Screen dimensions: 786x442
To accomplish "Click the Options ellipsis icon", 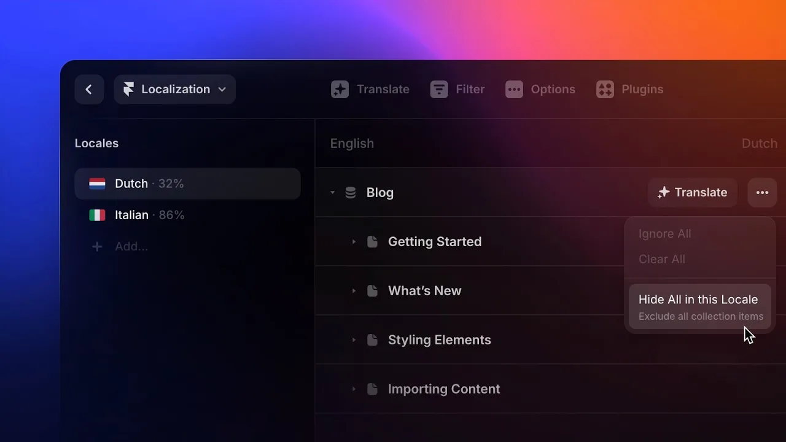I will [514, 90].
